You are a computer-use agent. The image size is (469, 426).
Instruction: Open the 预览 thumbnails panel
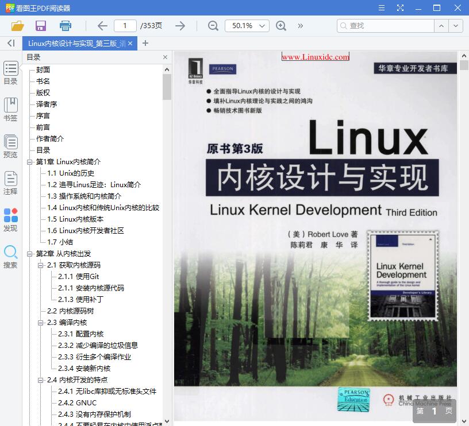tap(10, 146)
